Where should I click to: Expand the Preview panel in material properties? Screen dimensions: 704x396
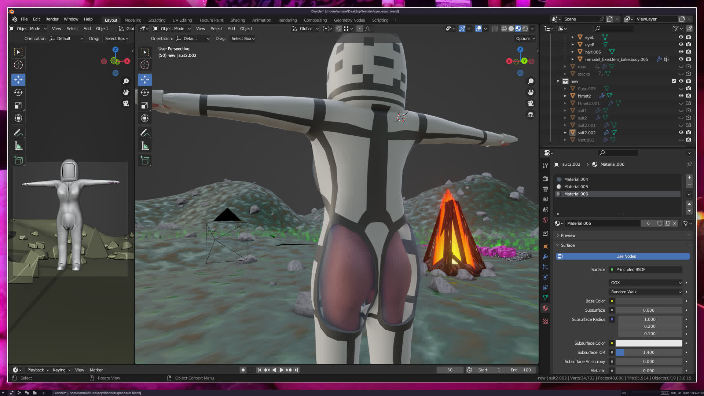[x=568, y=235]
